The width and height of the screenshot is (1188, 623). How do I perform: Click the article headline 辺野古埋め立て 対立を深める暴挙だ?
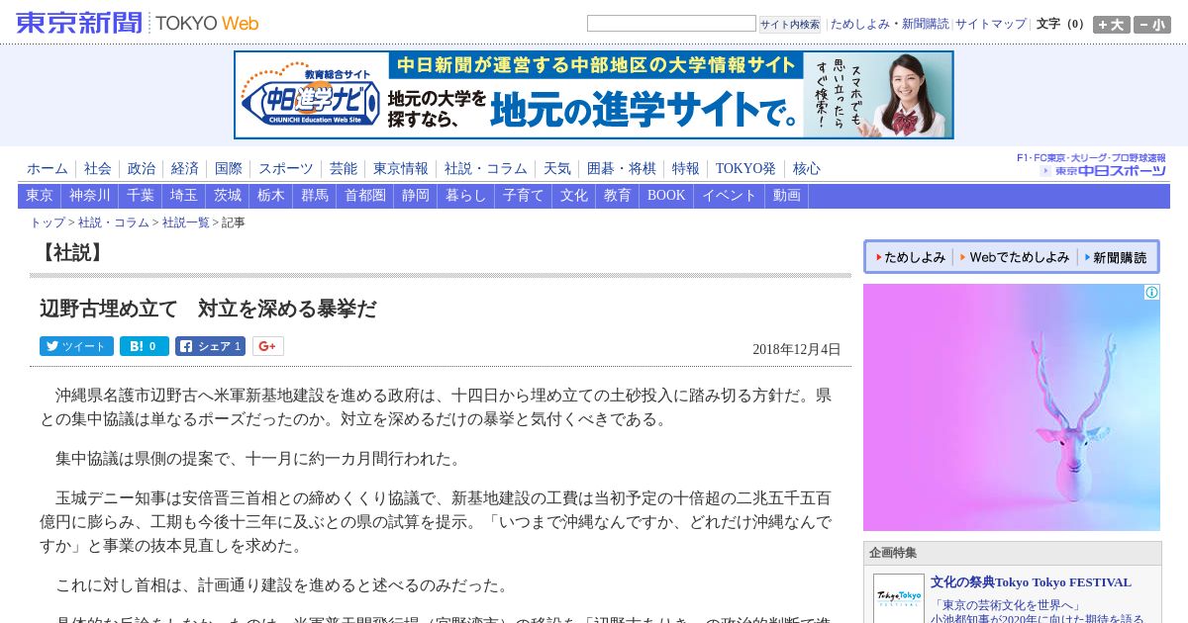pyautogui.click(x=208, y=309)
